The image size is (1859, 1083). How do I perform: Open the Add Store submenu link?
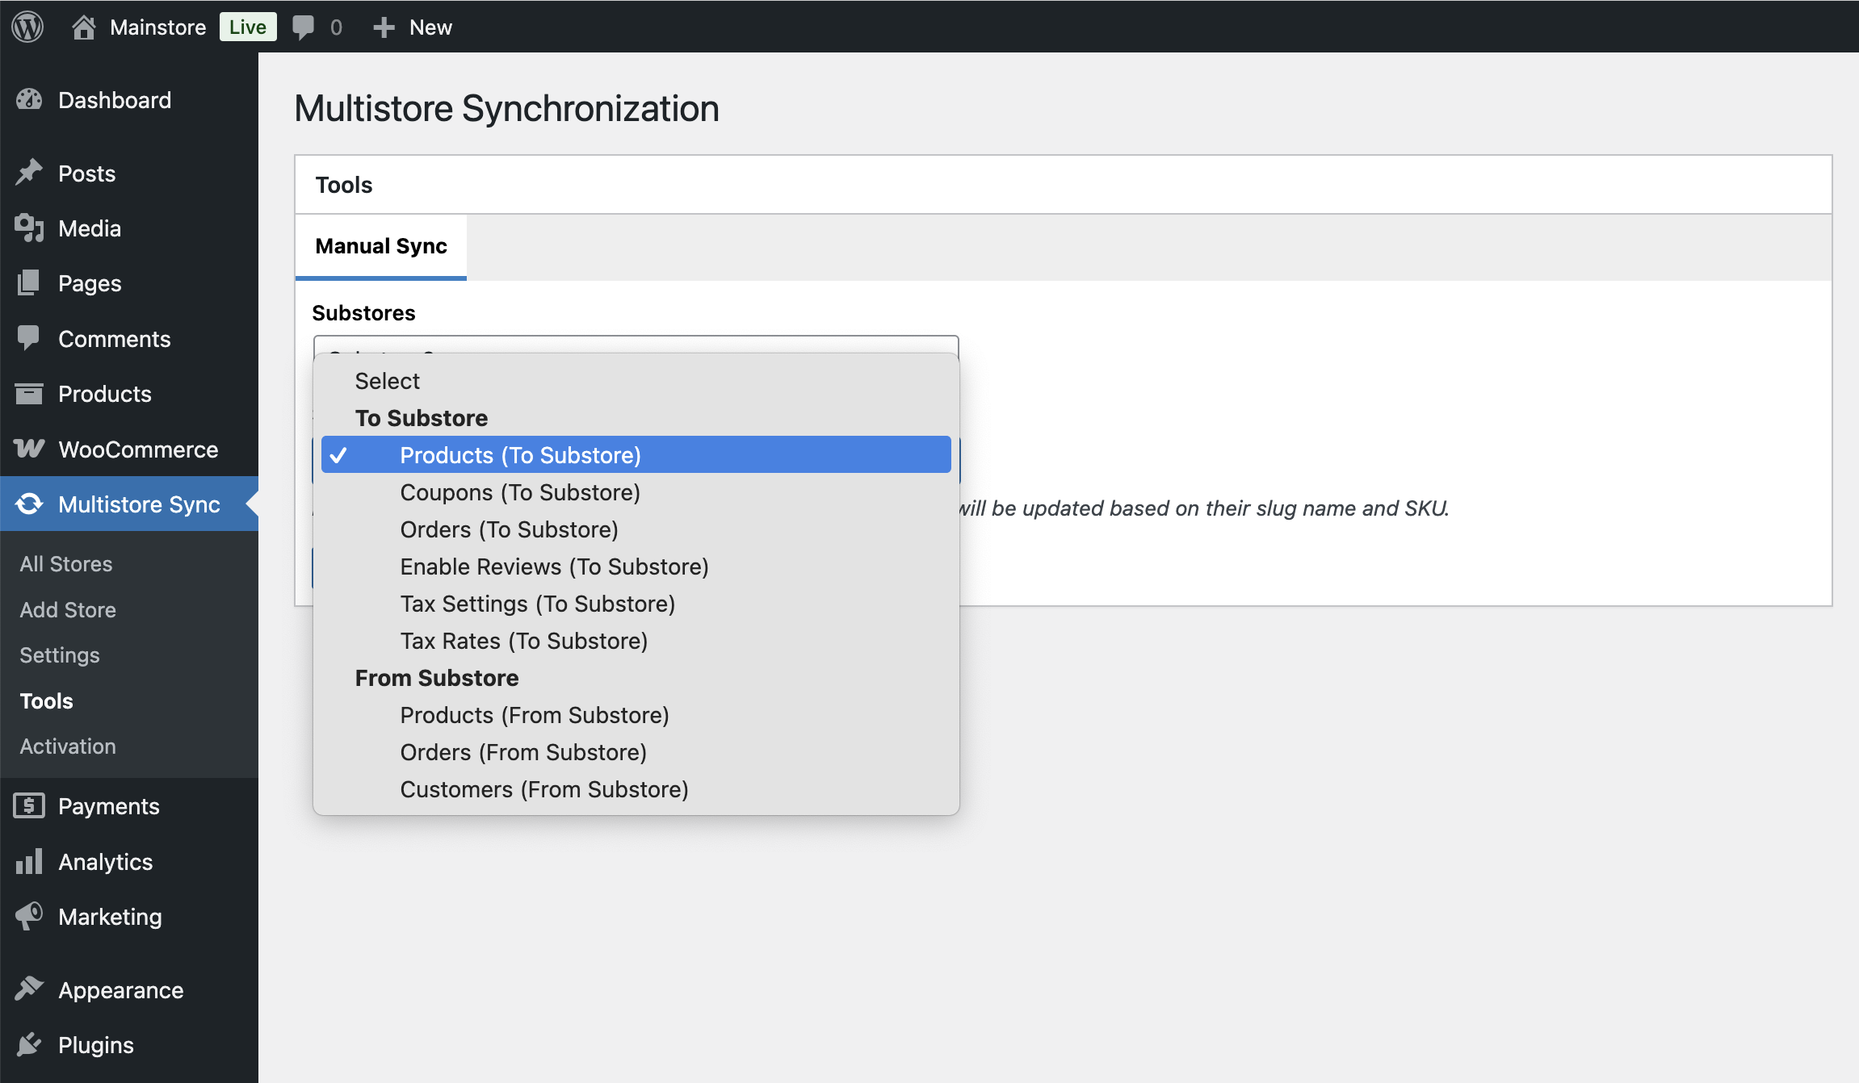[68, 609]
